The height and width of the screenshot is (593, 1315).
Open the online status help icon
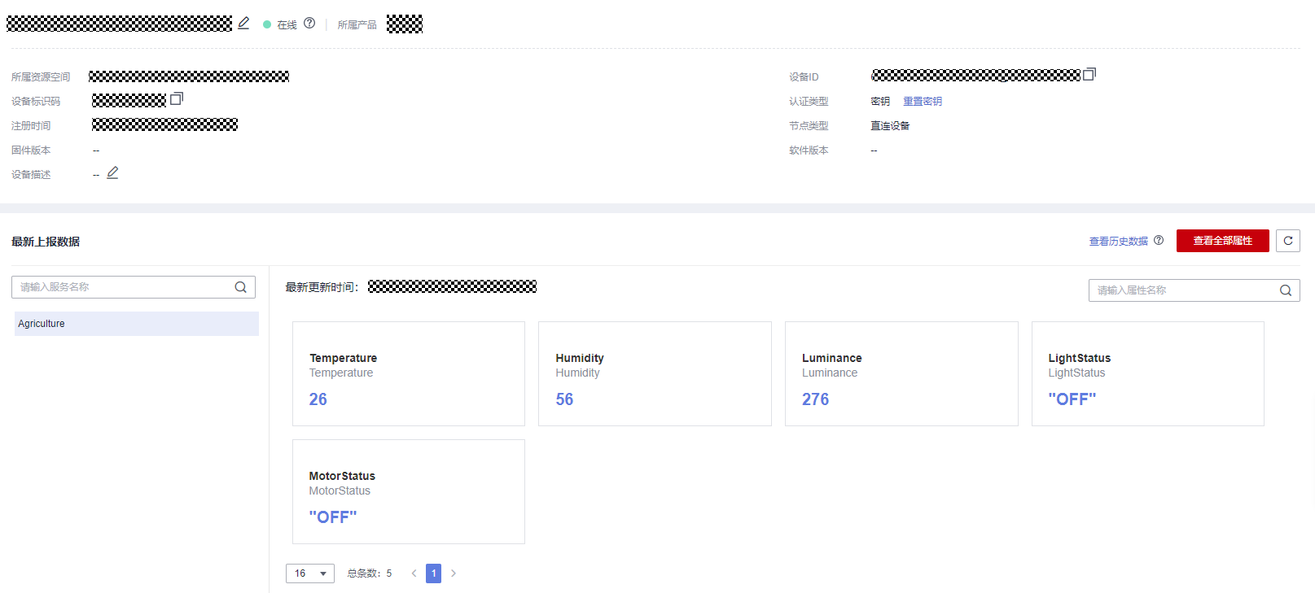309,24
